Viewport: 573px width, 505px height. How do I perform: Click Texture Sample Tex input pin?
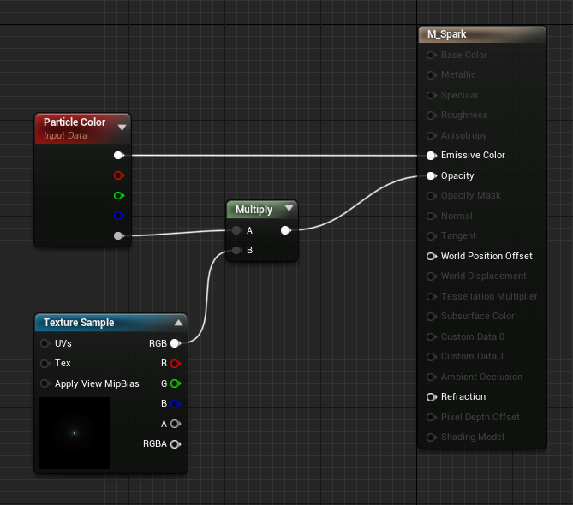click(x=45, y=364)
